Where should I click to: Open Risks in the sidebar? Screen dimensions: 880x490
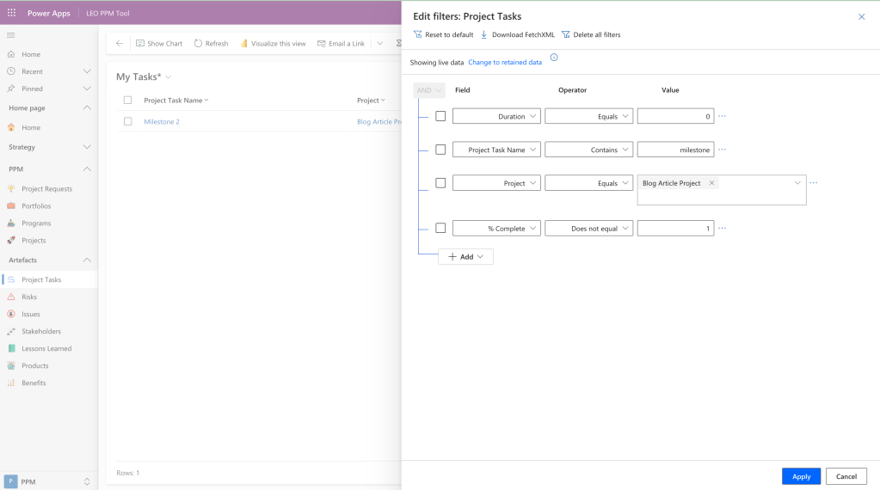click(x=29, y=297)
